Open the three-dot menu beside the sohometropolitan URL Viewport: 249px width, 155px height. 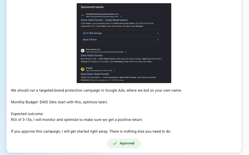coord(121,17)
